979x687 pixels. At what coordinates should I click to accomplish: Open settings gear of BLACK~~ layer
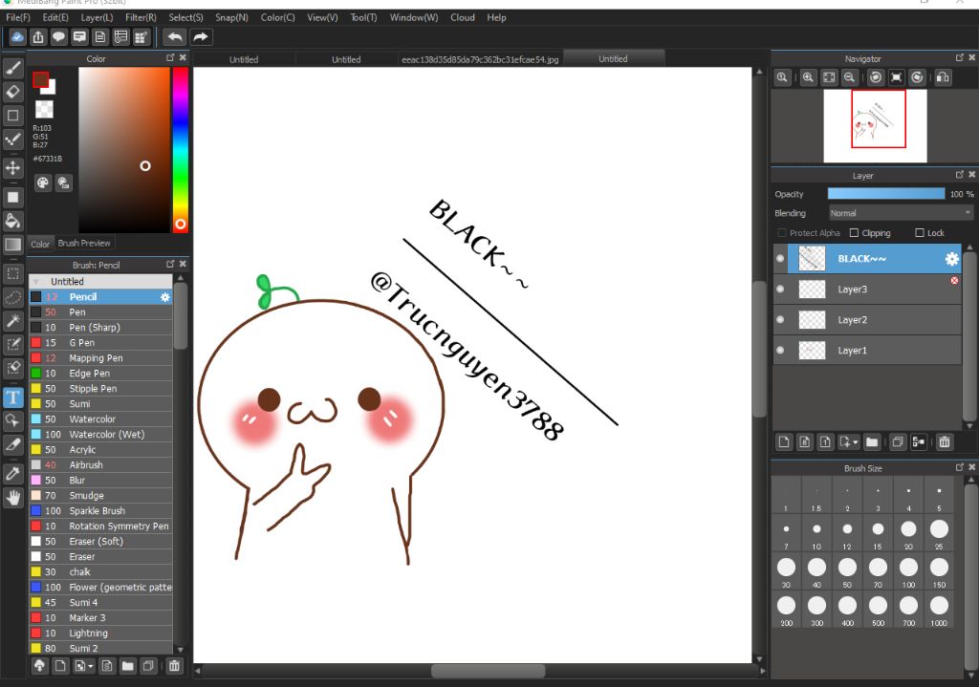(951, 259)
